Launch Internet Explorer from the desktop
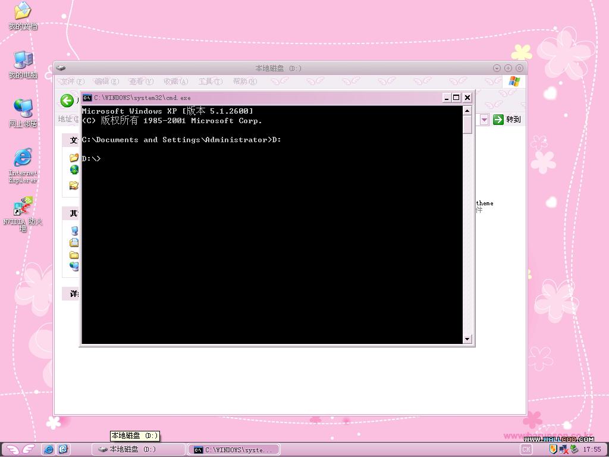Viewport: 609px width, 457px height. (x=23, y=165)
